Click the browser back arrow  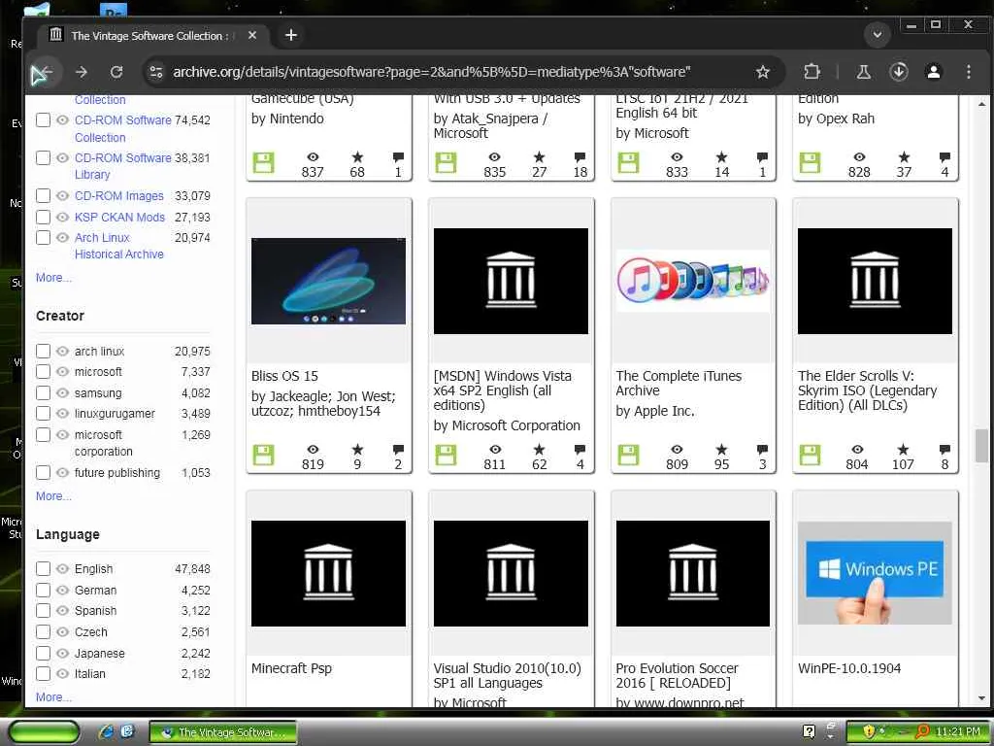(45, 72)
